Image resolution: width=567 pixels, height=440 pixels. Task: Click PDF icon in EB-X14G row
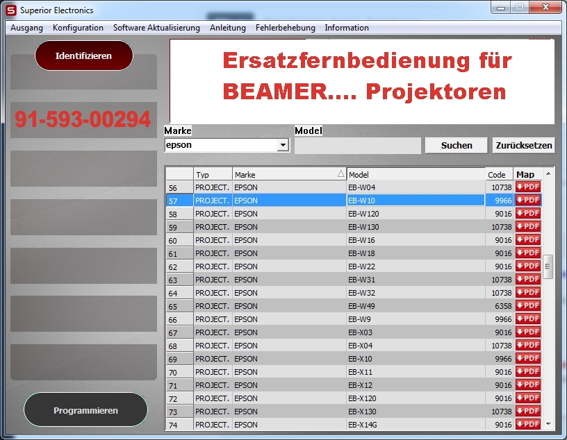(x=527, y=425)
